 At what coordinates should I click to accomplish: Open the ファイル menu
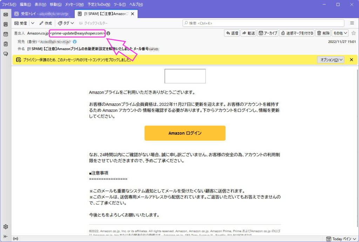pos(9,4)
